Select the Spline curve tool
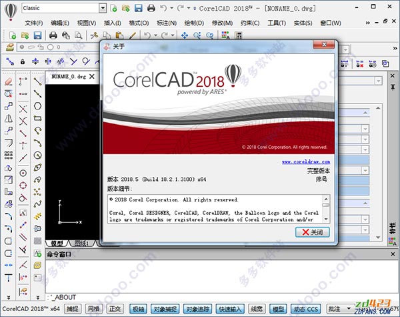This screenshot has height=317, width=400. click(x=37, y=204)
